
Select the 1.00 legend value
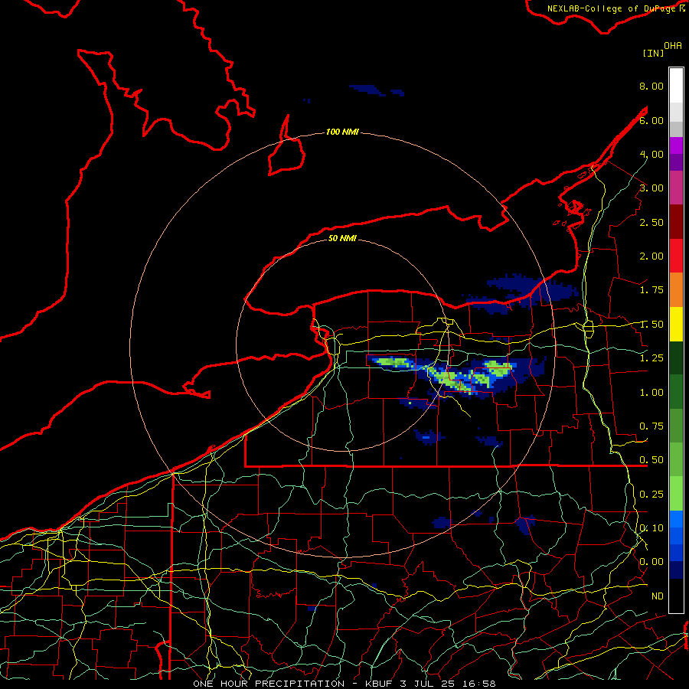pos(651,393)
